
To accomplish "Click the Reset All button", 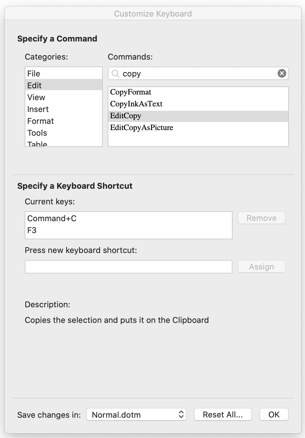I will (x=223, y=415).
